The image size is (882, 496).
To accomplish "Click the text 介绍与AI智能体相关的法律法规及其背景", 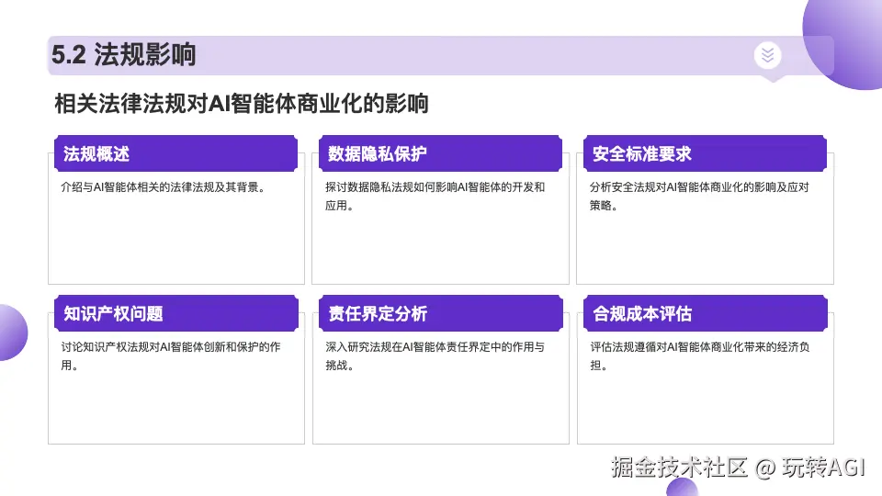I will 164,187.
